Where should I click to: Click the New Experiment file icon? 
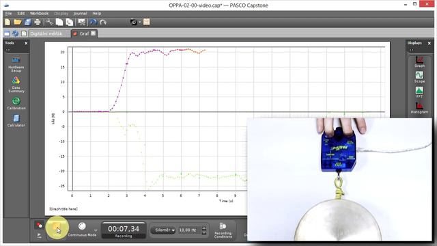[x=8, y=22]
